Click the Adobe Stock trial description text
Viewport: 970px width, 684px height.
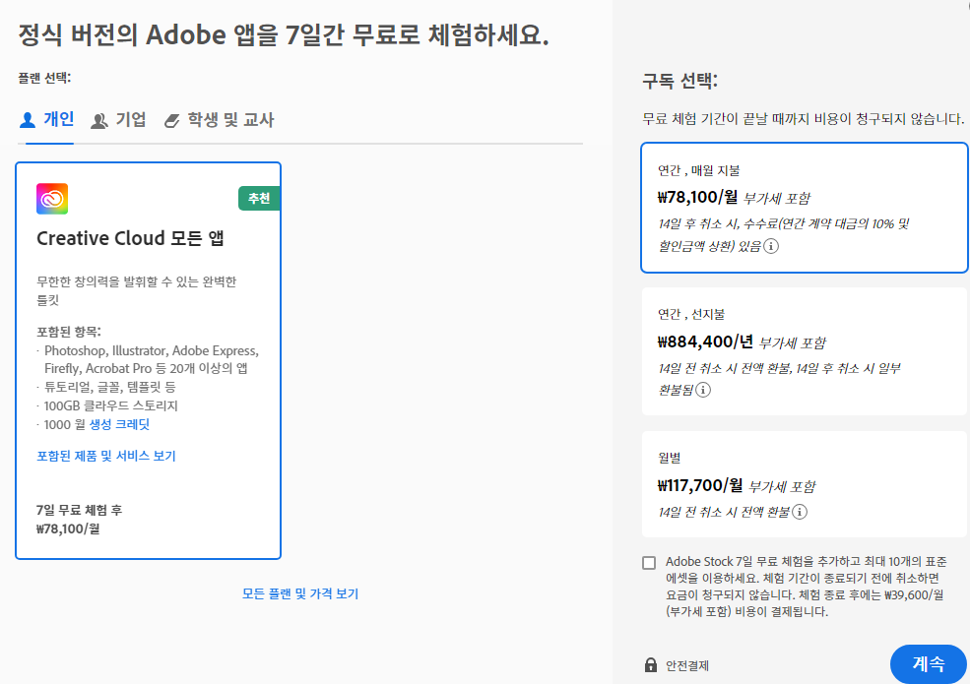pyautogui.click(x=807, y=587)
